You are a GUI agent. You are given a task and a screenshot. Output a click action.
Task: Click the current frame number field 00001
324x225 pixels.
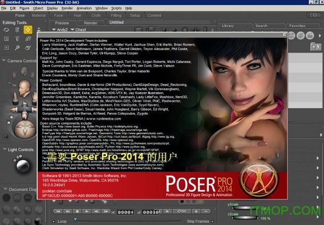click(125, 212)
